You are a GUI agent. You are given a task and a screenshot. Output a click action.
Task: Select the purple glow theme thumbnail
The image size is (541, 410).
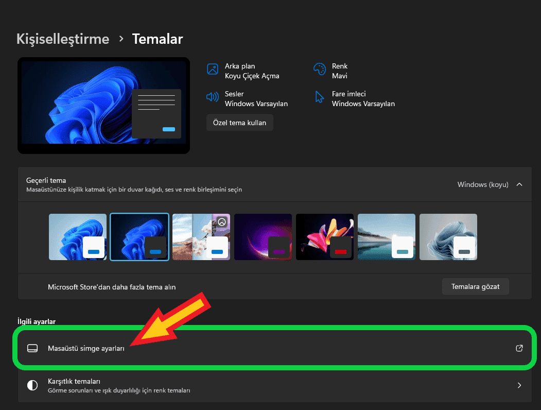(263, 237)
